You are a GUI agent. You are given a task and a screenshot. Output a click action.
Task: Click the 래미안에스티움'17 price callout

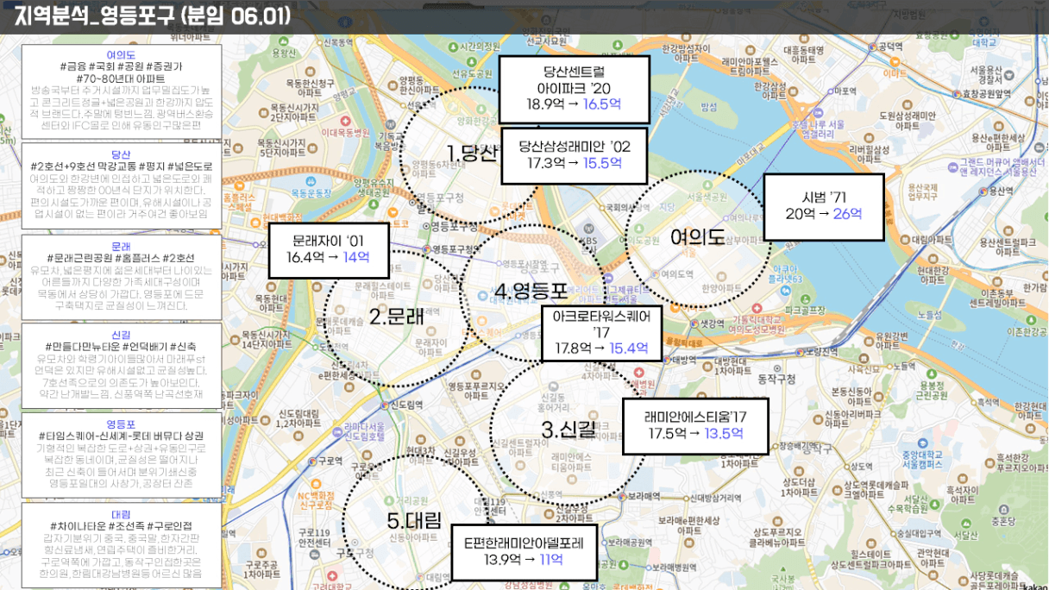point(694,425)
